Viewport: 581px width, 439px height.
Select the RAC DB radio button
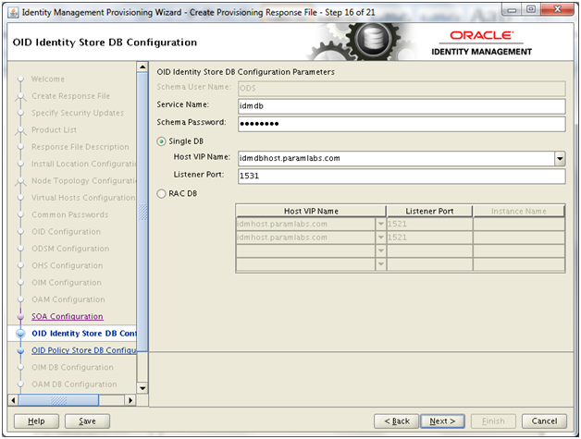point(161,193)
